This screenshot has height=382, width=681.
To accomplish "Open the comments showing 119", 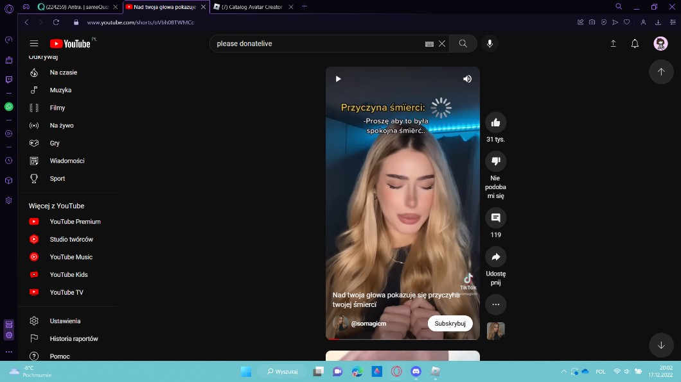I will coord(495,218).
